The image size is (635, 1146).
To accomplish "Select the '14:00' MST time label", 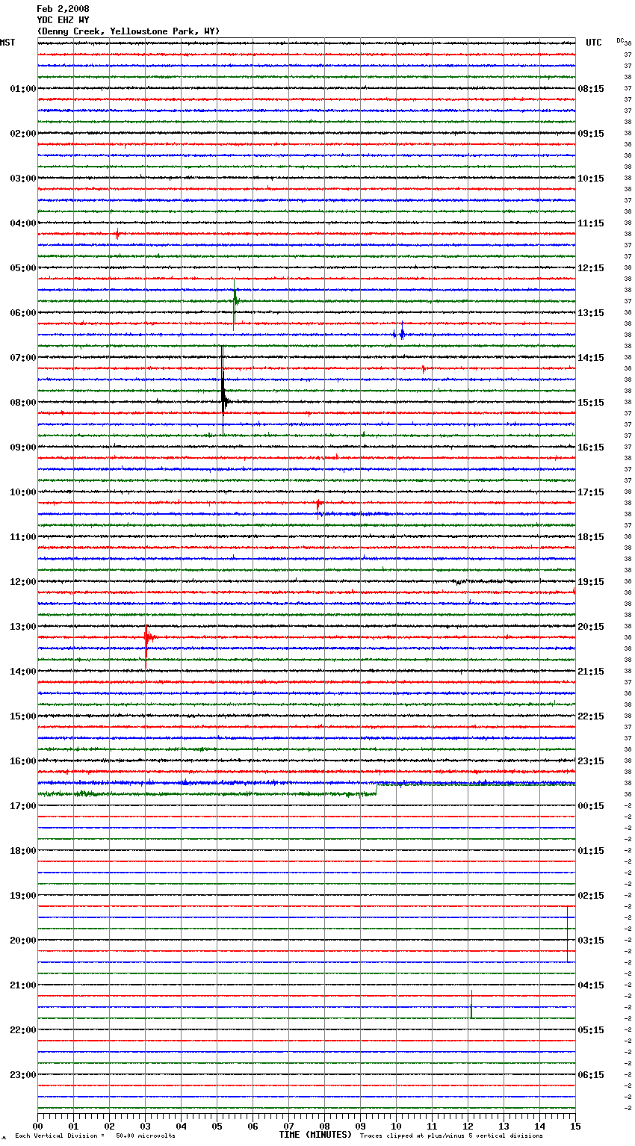I will (23, 672).
